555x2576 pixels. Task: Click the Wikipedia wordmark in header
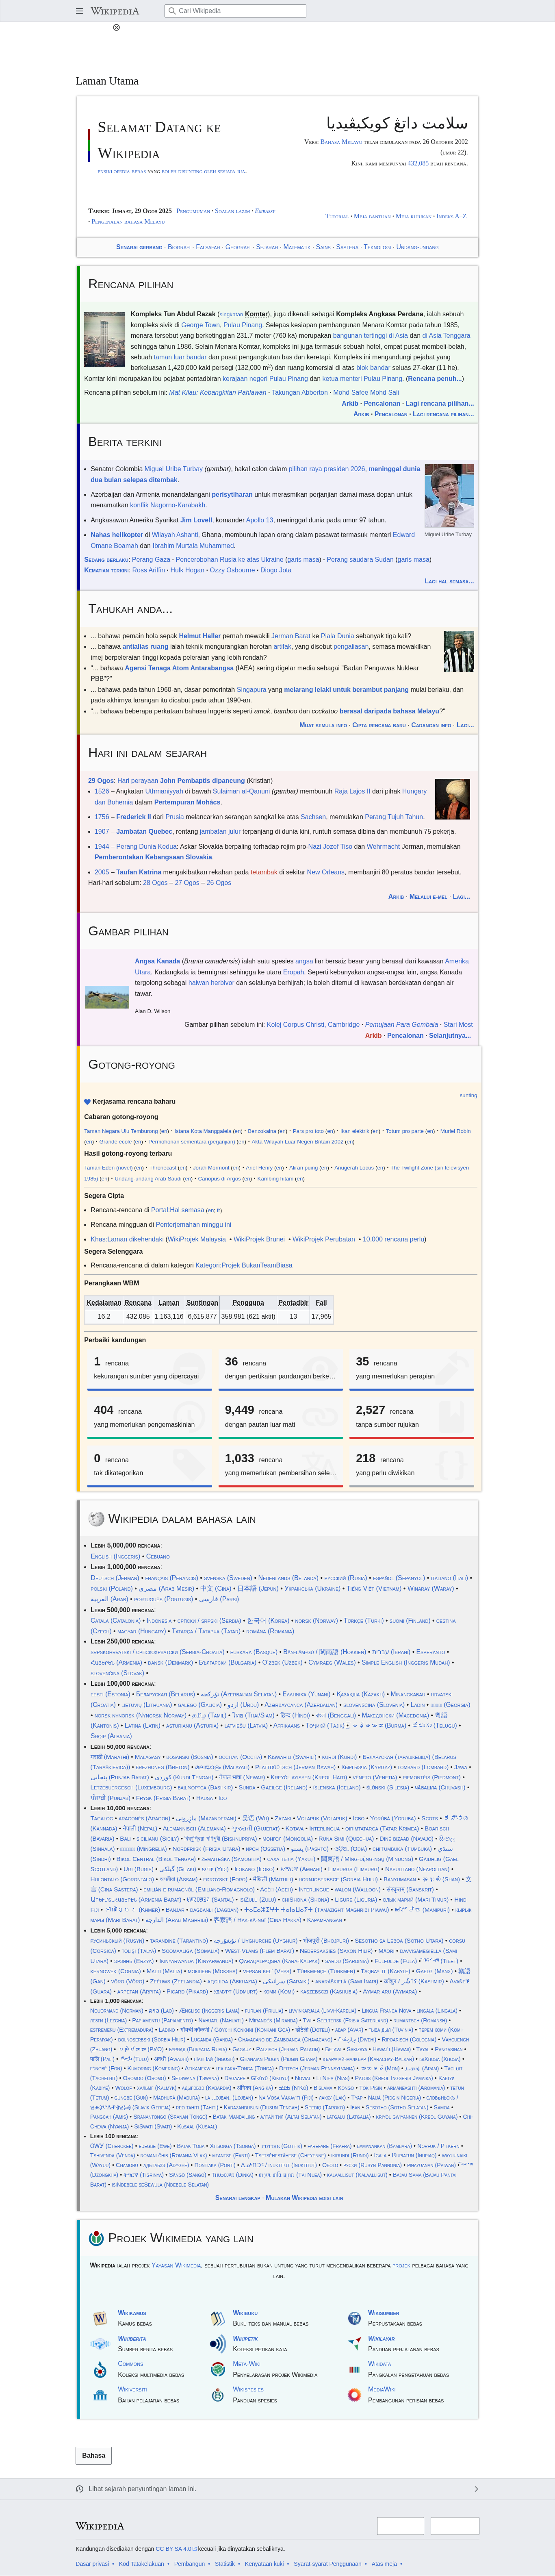[x=115, y=11]
